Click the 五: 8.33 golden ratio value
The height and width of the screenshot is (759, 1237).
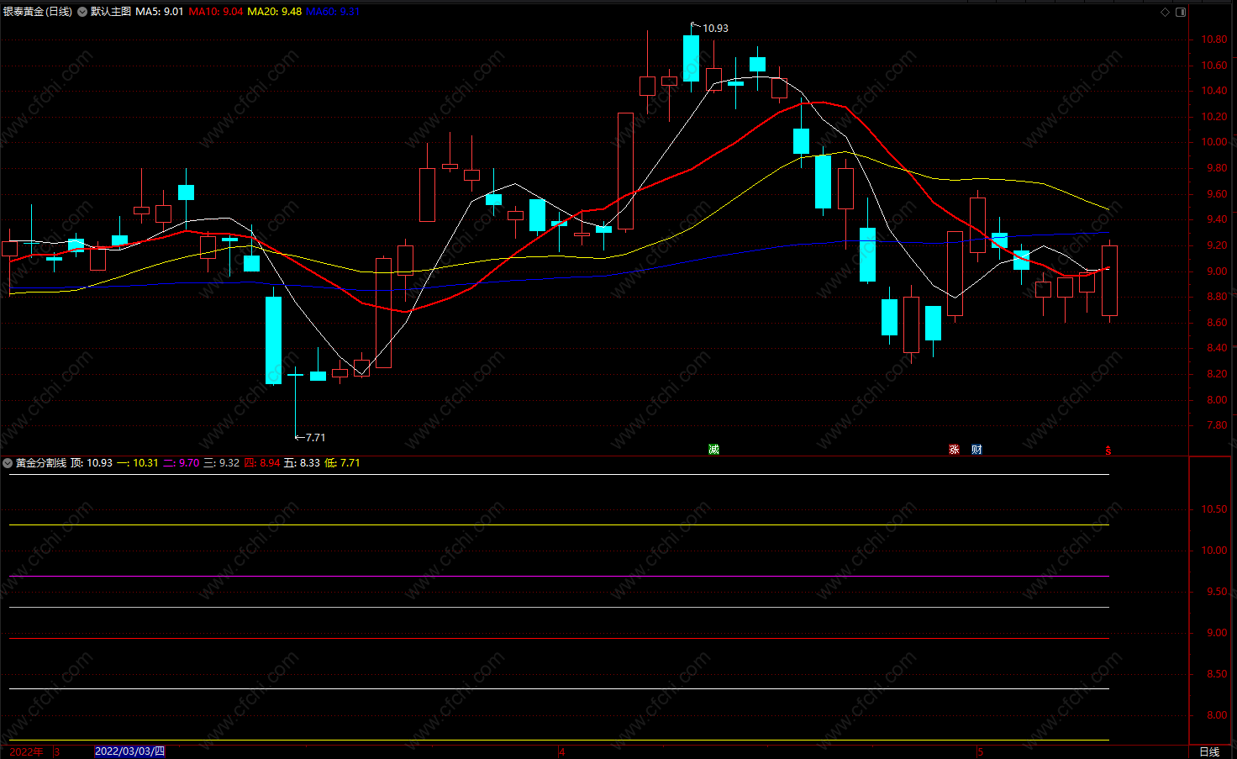(303, 463)
